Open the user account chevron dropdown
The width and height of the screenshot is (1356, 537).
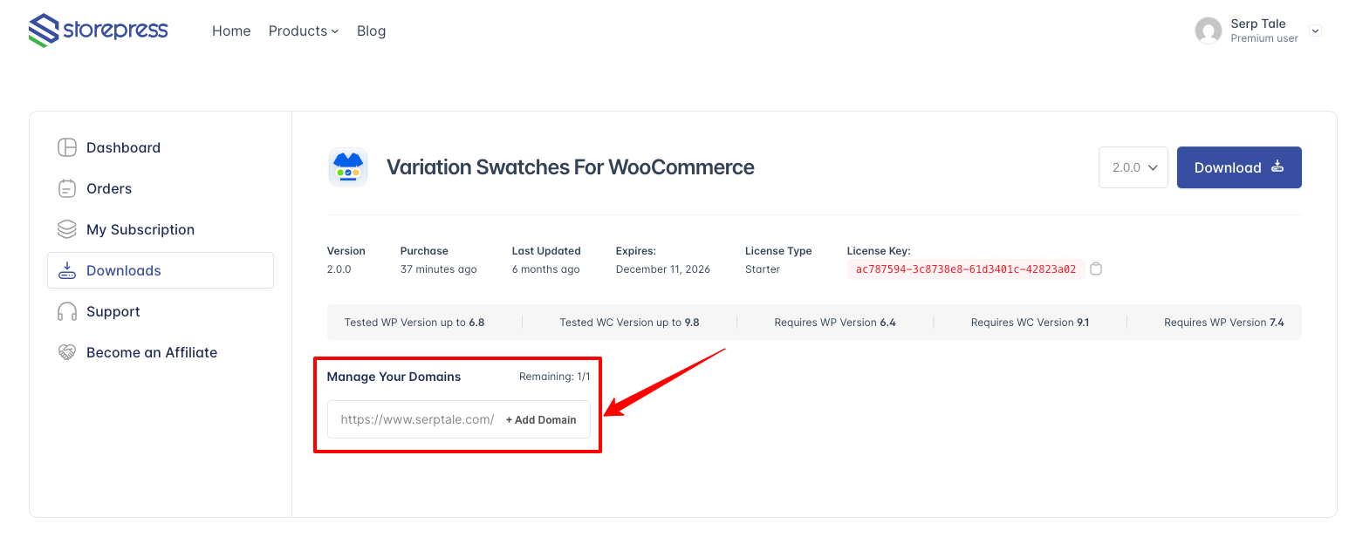pyautogui.click(x=1315, y=31)
